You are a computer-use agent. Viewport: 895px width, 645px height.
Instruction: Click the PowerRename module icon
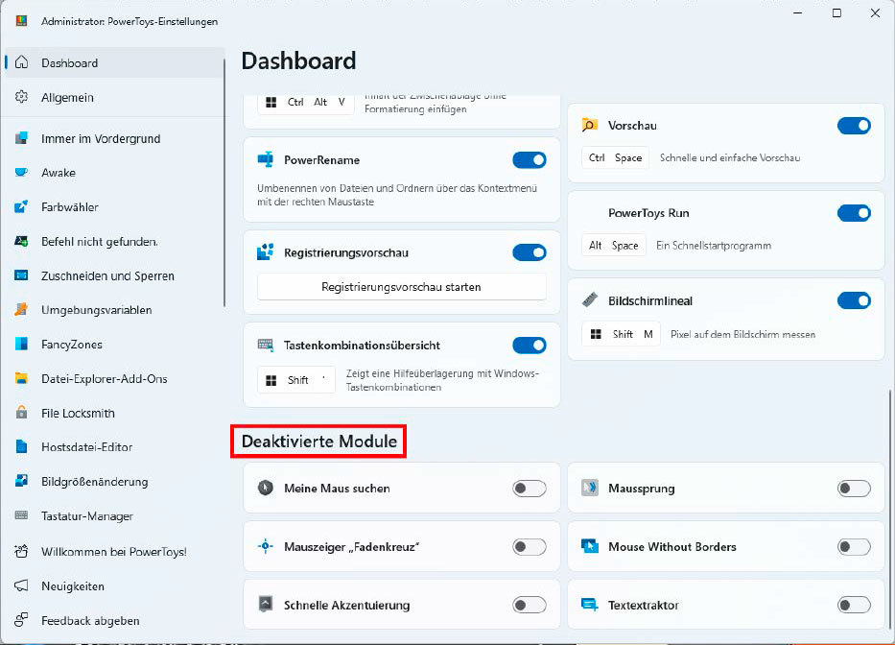266,160
